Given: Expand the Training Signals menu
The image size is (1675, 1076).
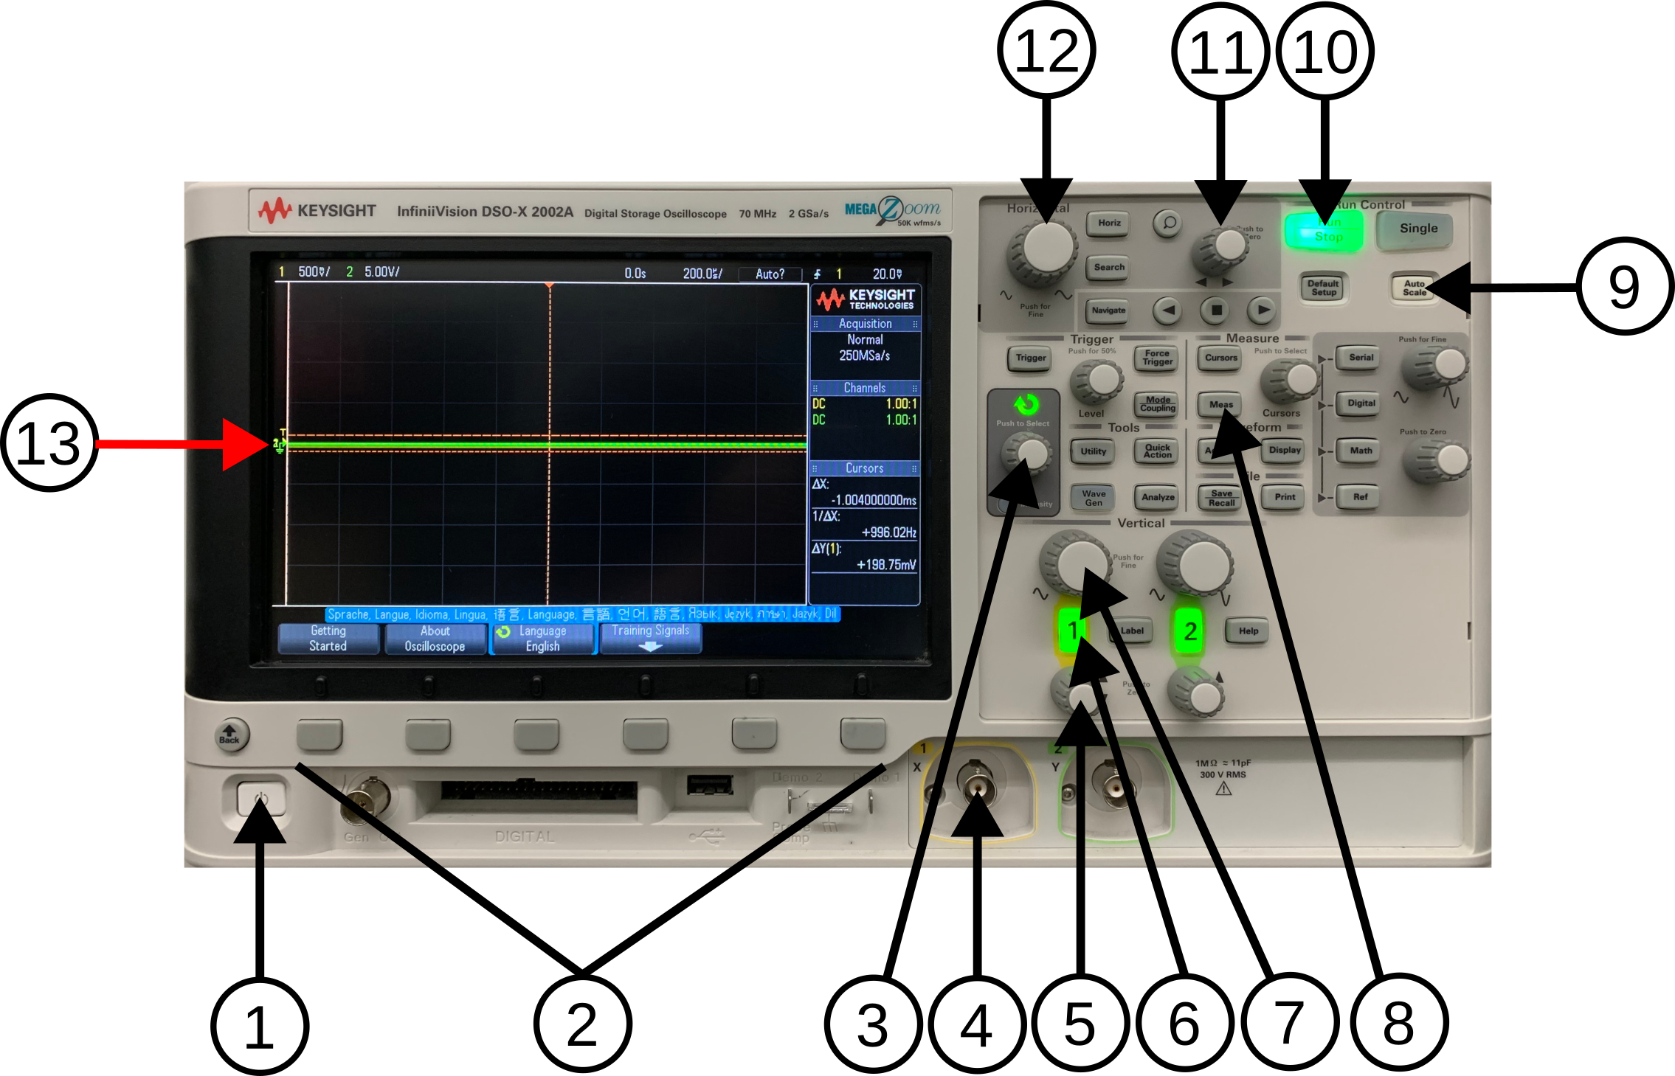Looking at the screenshot, I should point(651,639).
